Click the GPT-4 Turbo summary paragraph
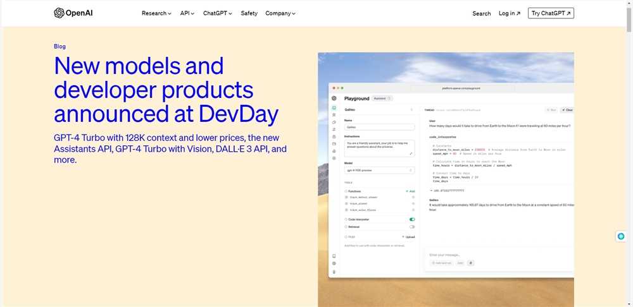The height and width of the screenshot is (307, 633). (170, 148)
